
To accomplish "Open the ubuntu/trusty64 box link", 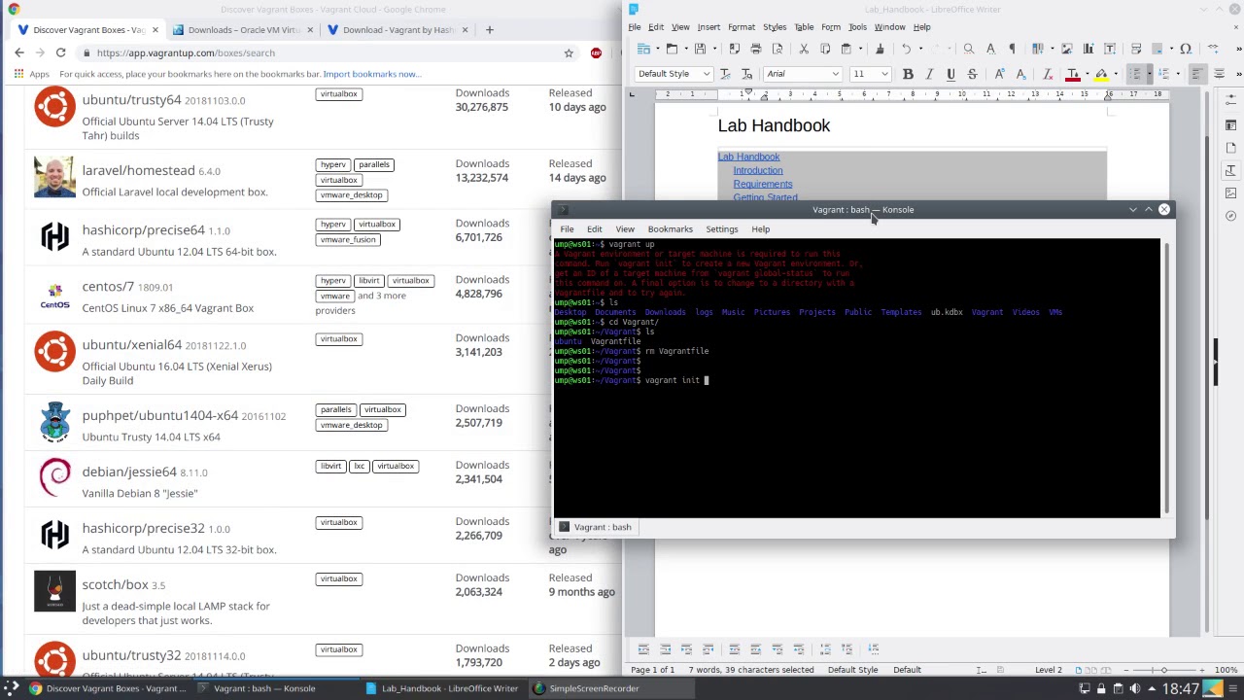I will coord(131,100).
